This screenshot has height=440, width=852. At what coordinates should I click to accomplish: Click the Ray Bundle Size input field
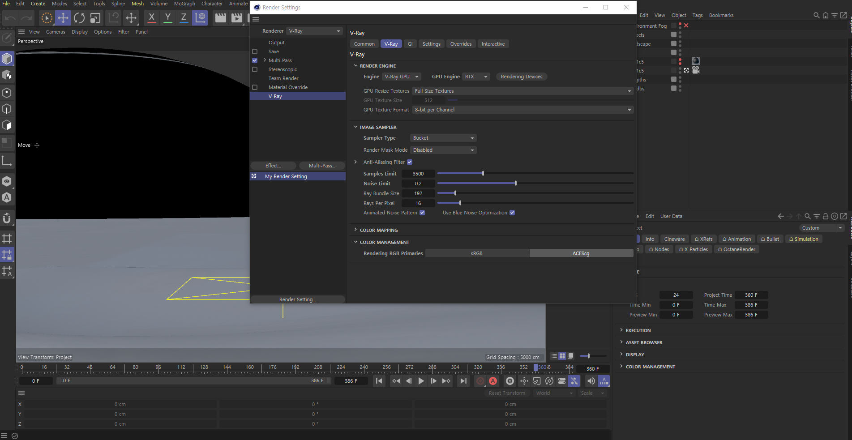(x=418, y=193)
